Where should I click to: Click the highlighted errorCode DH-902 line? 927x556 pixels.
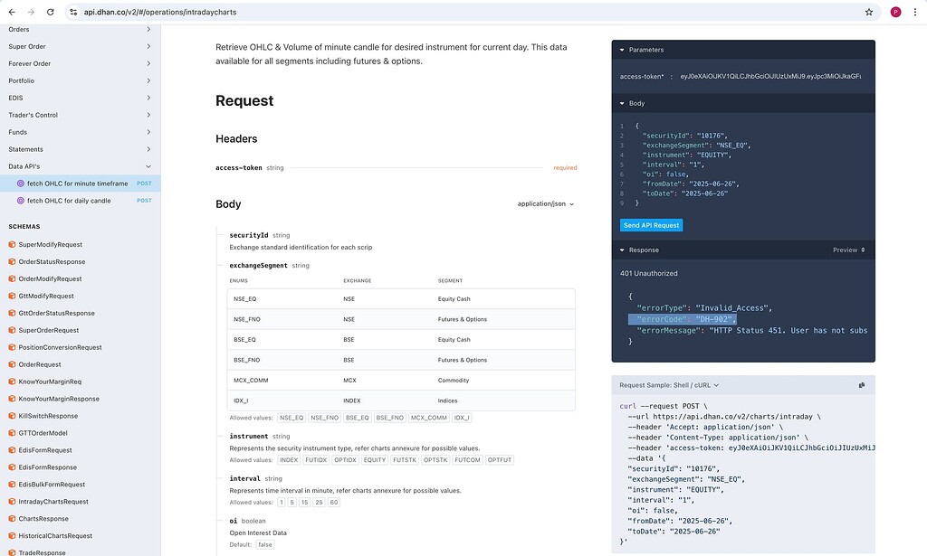[683, 319]
